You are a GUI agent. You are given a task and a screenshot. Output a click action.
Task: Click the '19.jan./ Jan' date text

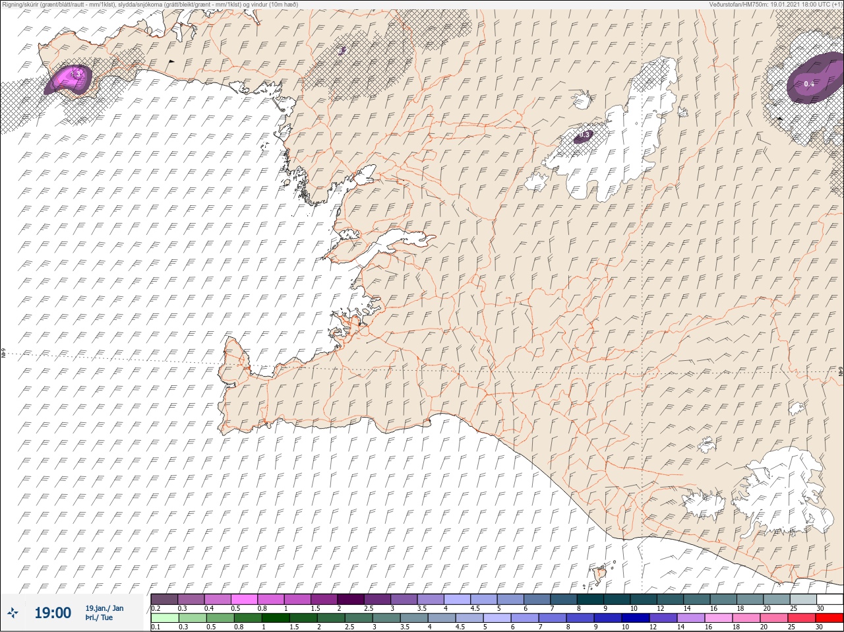click(104, 608)
